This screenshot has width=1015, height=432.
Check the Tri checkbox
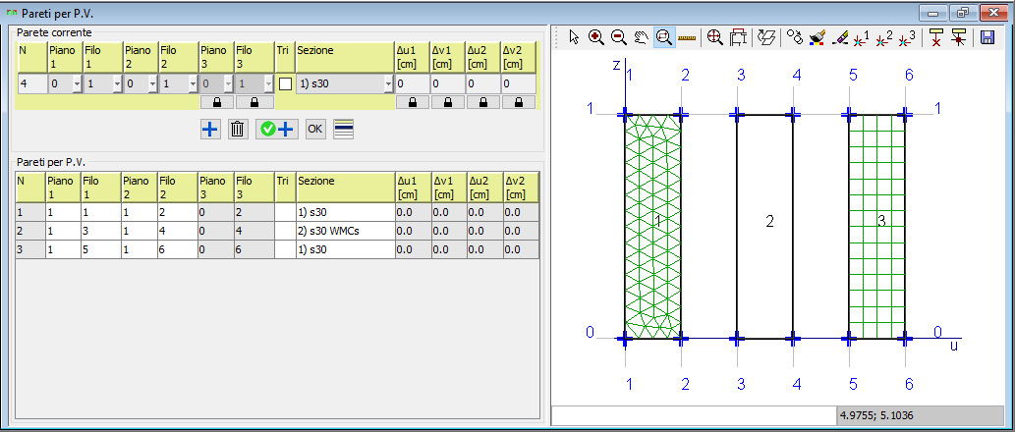pos(286,84)
